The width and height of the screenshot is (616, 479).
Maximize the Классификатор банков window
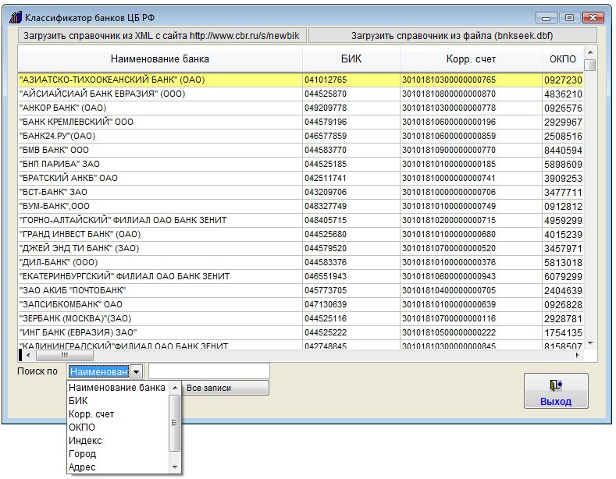(x=569, y=17)
